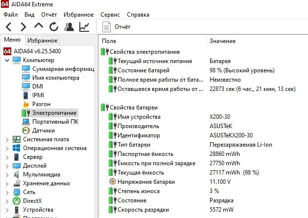Screen dimensions: 308x218
Task: Click the Операционная система Windows icon
Action: tap(17, 148)
